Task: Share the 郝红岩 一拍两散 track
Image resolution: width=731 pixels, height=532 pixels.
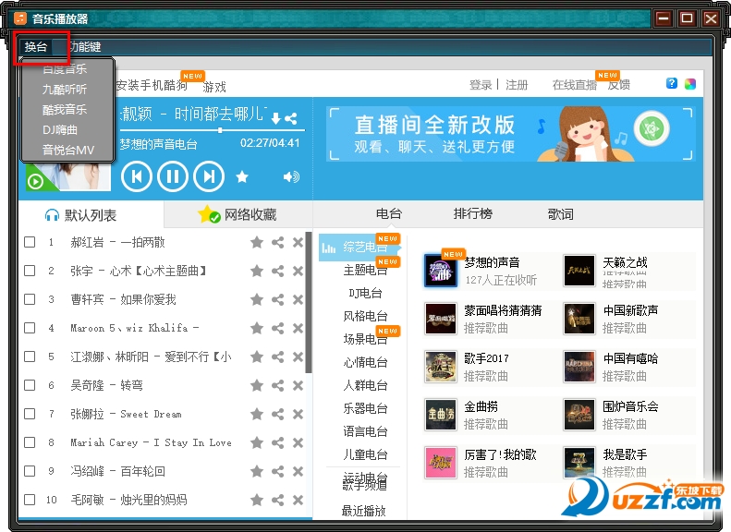Action: click(x=277, y=243)
